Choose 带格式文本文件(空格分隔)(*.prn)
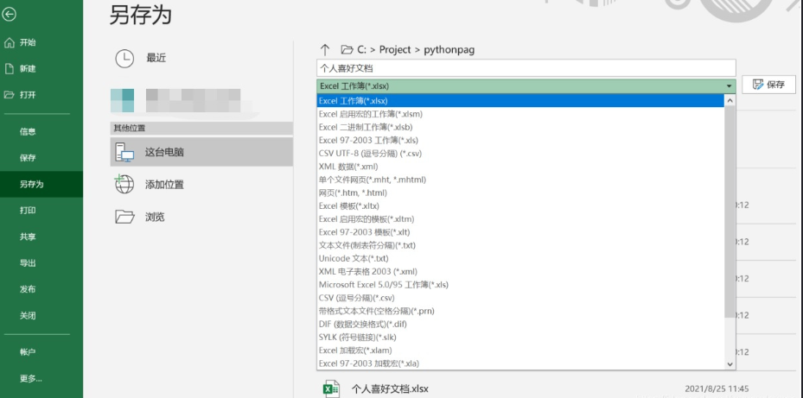The width and height of the screenshot is (803, 398). tap(520, 311)
